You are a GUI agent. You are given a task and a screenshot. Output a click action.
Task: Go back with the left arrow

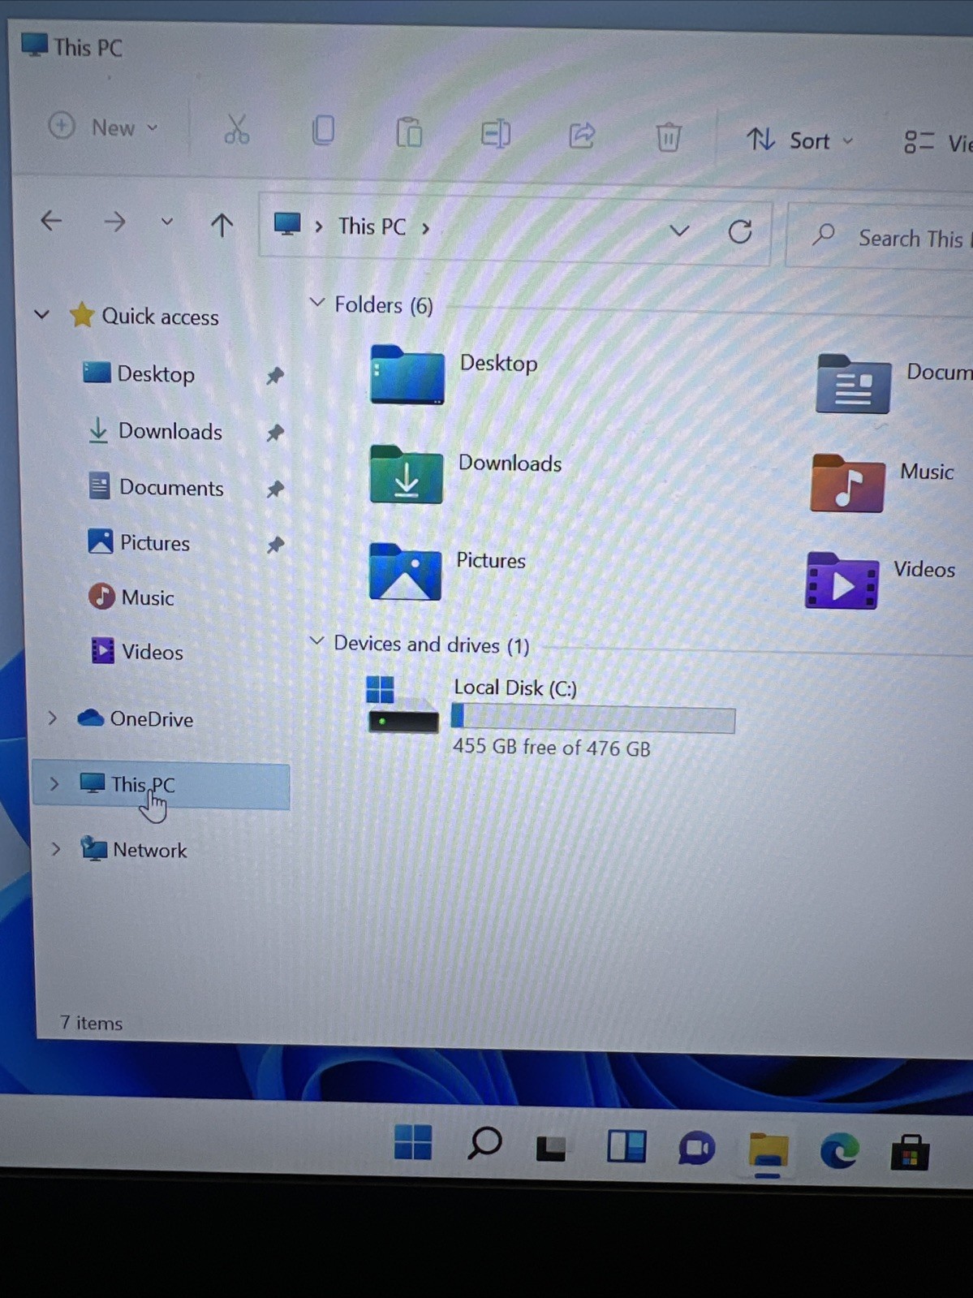[x=51, y=221]
